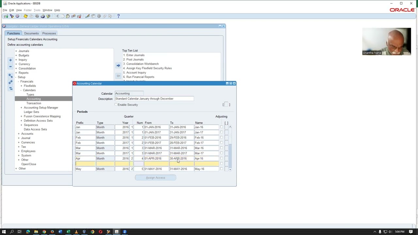Click Add to Top Ten List arrow
Screen dimensions: 418x235
pos(118,66)
